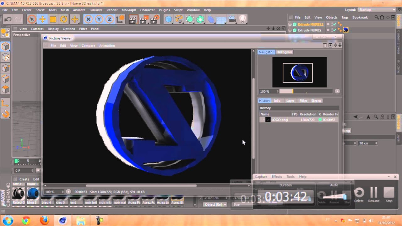
Task: Click the search magnifier in Objects panel
Action: [376, 17]
